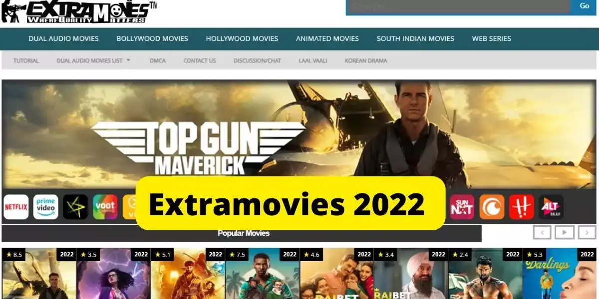The height and width of the screenshot is (299, 599).
Task: Visit the DMCA page
Action: coord(158,61)
